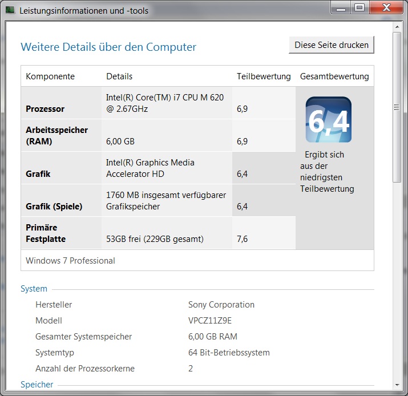Select the 'VPCZ11Z9E' model value
This screenshot has width=408, height=396.
210,320
